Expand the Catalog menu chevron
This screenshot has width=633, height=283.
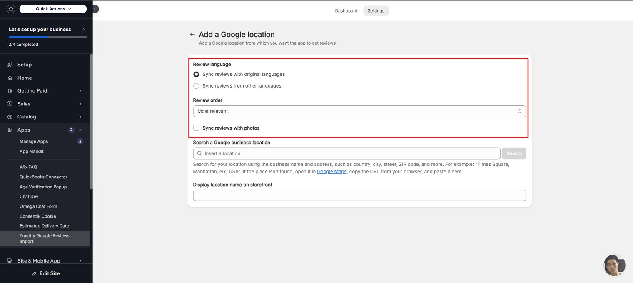point(80,117)
